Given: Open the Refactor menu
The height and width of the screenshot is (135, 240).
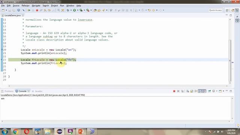Looking at the screenshot, I should (25, 6).
